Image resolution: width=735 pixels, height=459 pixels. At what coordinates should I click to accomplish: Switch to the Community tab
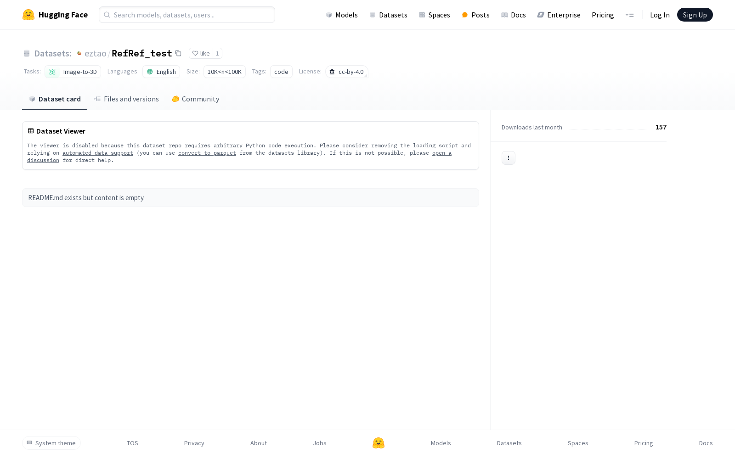tap(196, 99)
